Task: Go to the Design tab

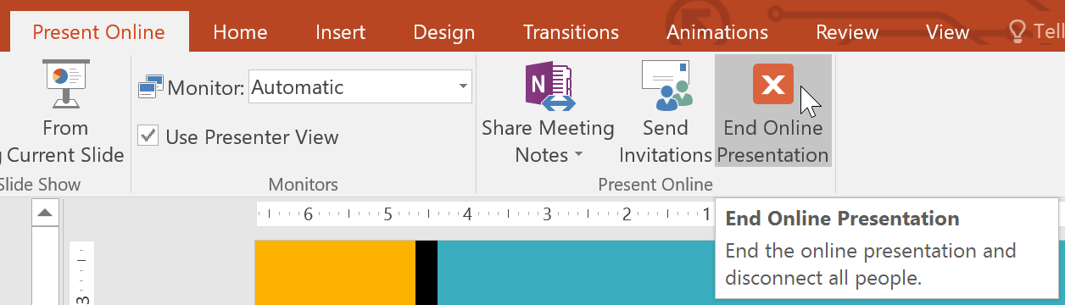Action: pyautogui.click(x=443, y=32)
